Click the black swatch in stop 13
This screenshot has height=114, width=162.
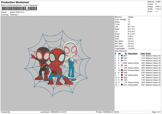coord(122,85)
